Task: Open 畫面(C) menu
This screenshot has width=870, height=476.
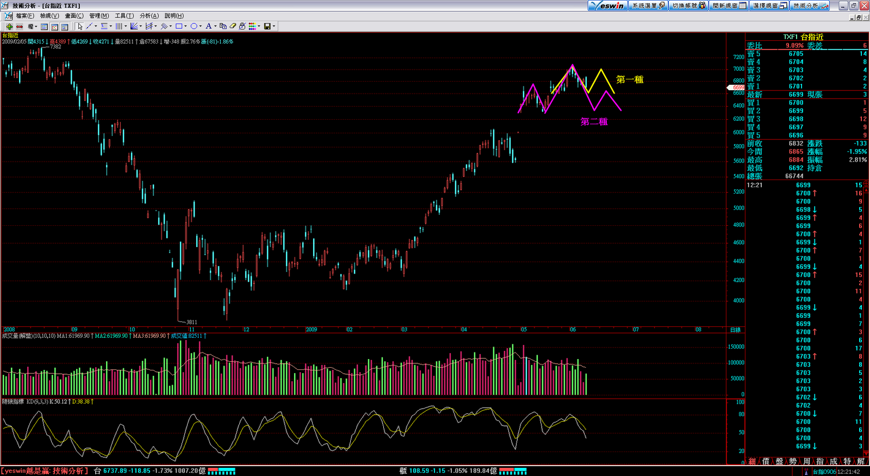Action: [x=74, y=16]
